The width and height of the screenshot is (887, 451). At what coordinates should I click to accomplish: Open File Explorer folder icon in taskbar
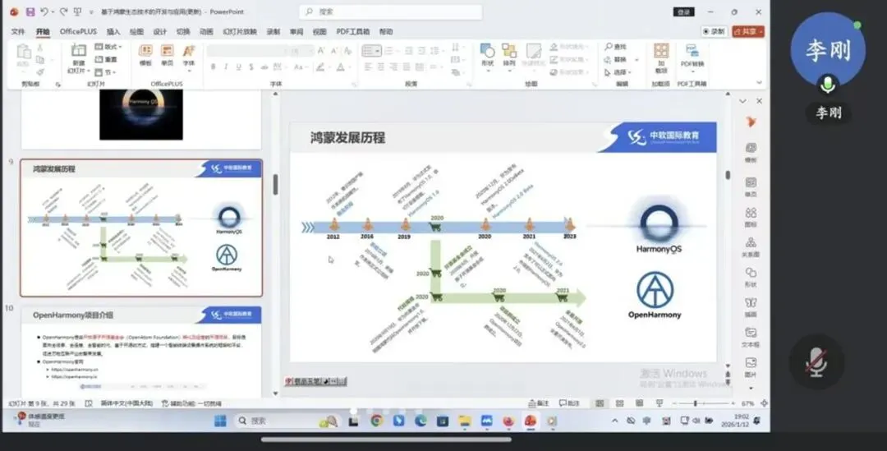pyautogui.click(x=465, y=421)
